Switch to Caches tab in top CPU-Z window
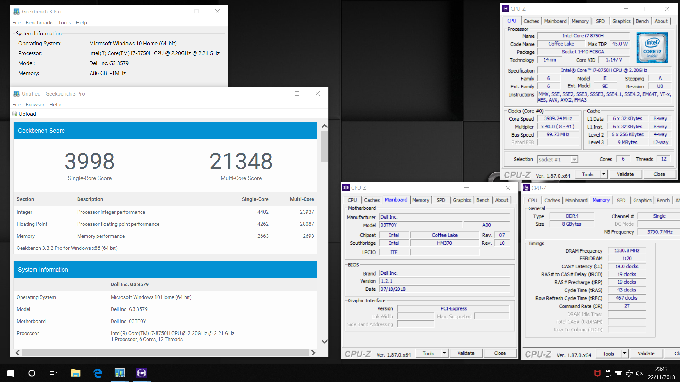 531,21
